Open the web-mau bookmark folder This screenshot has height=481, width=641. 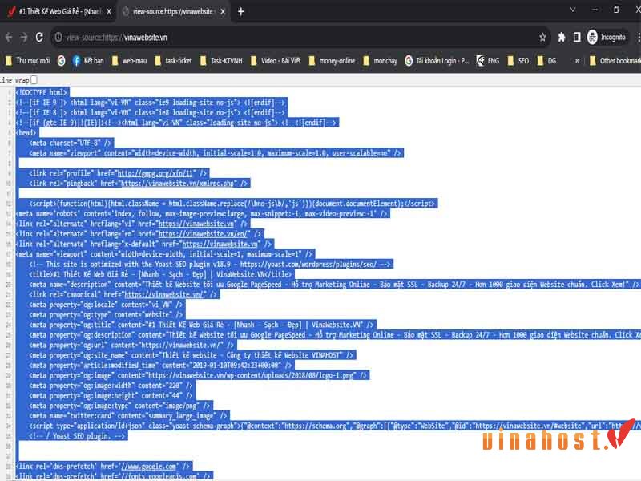point(129,61)
